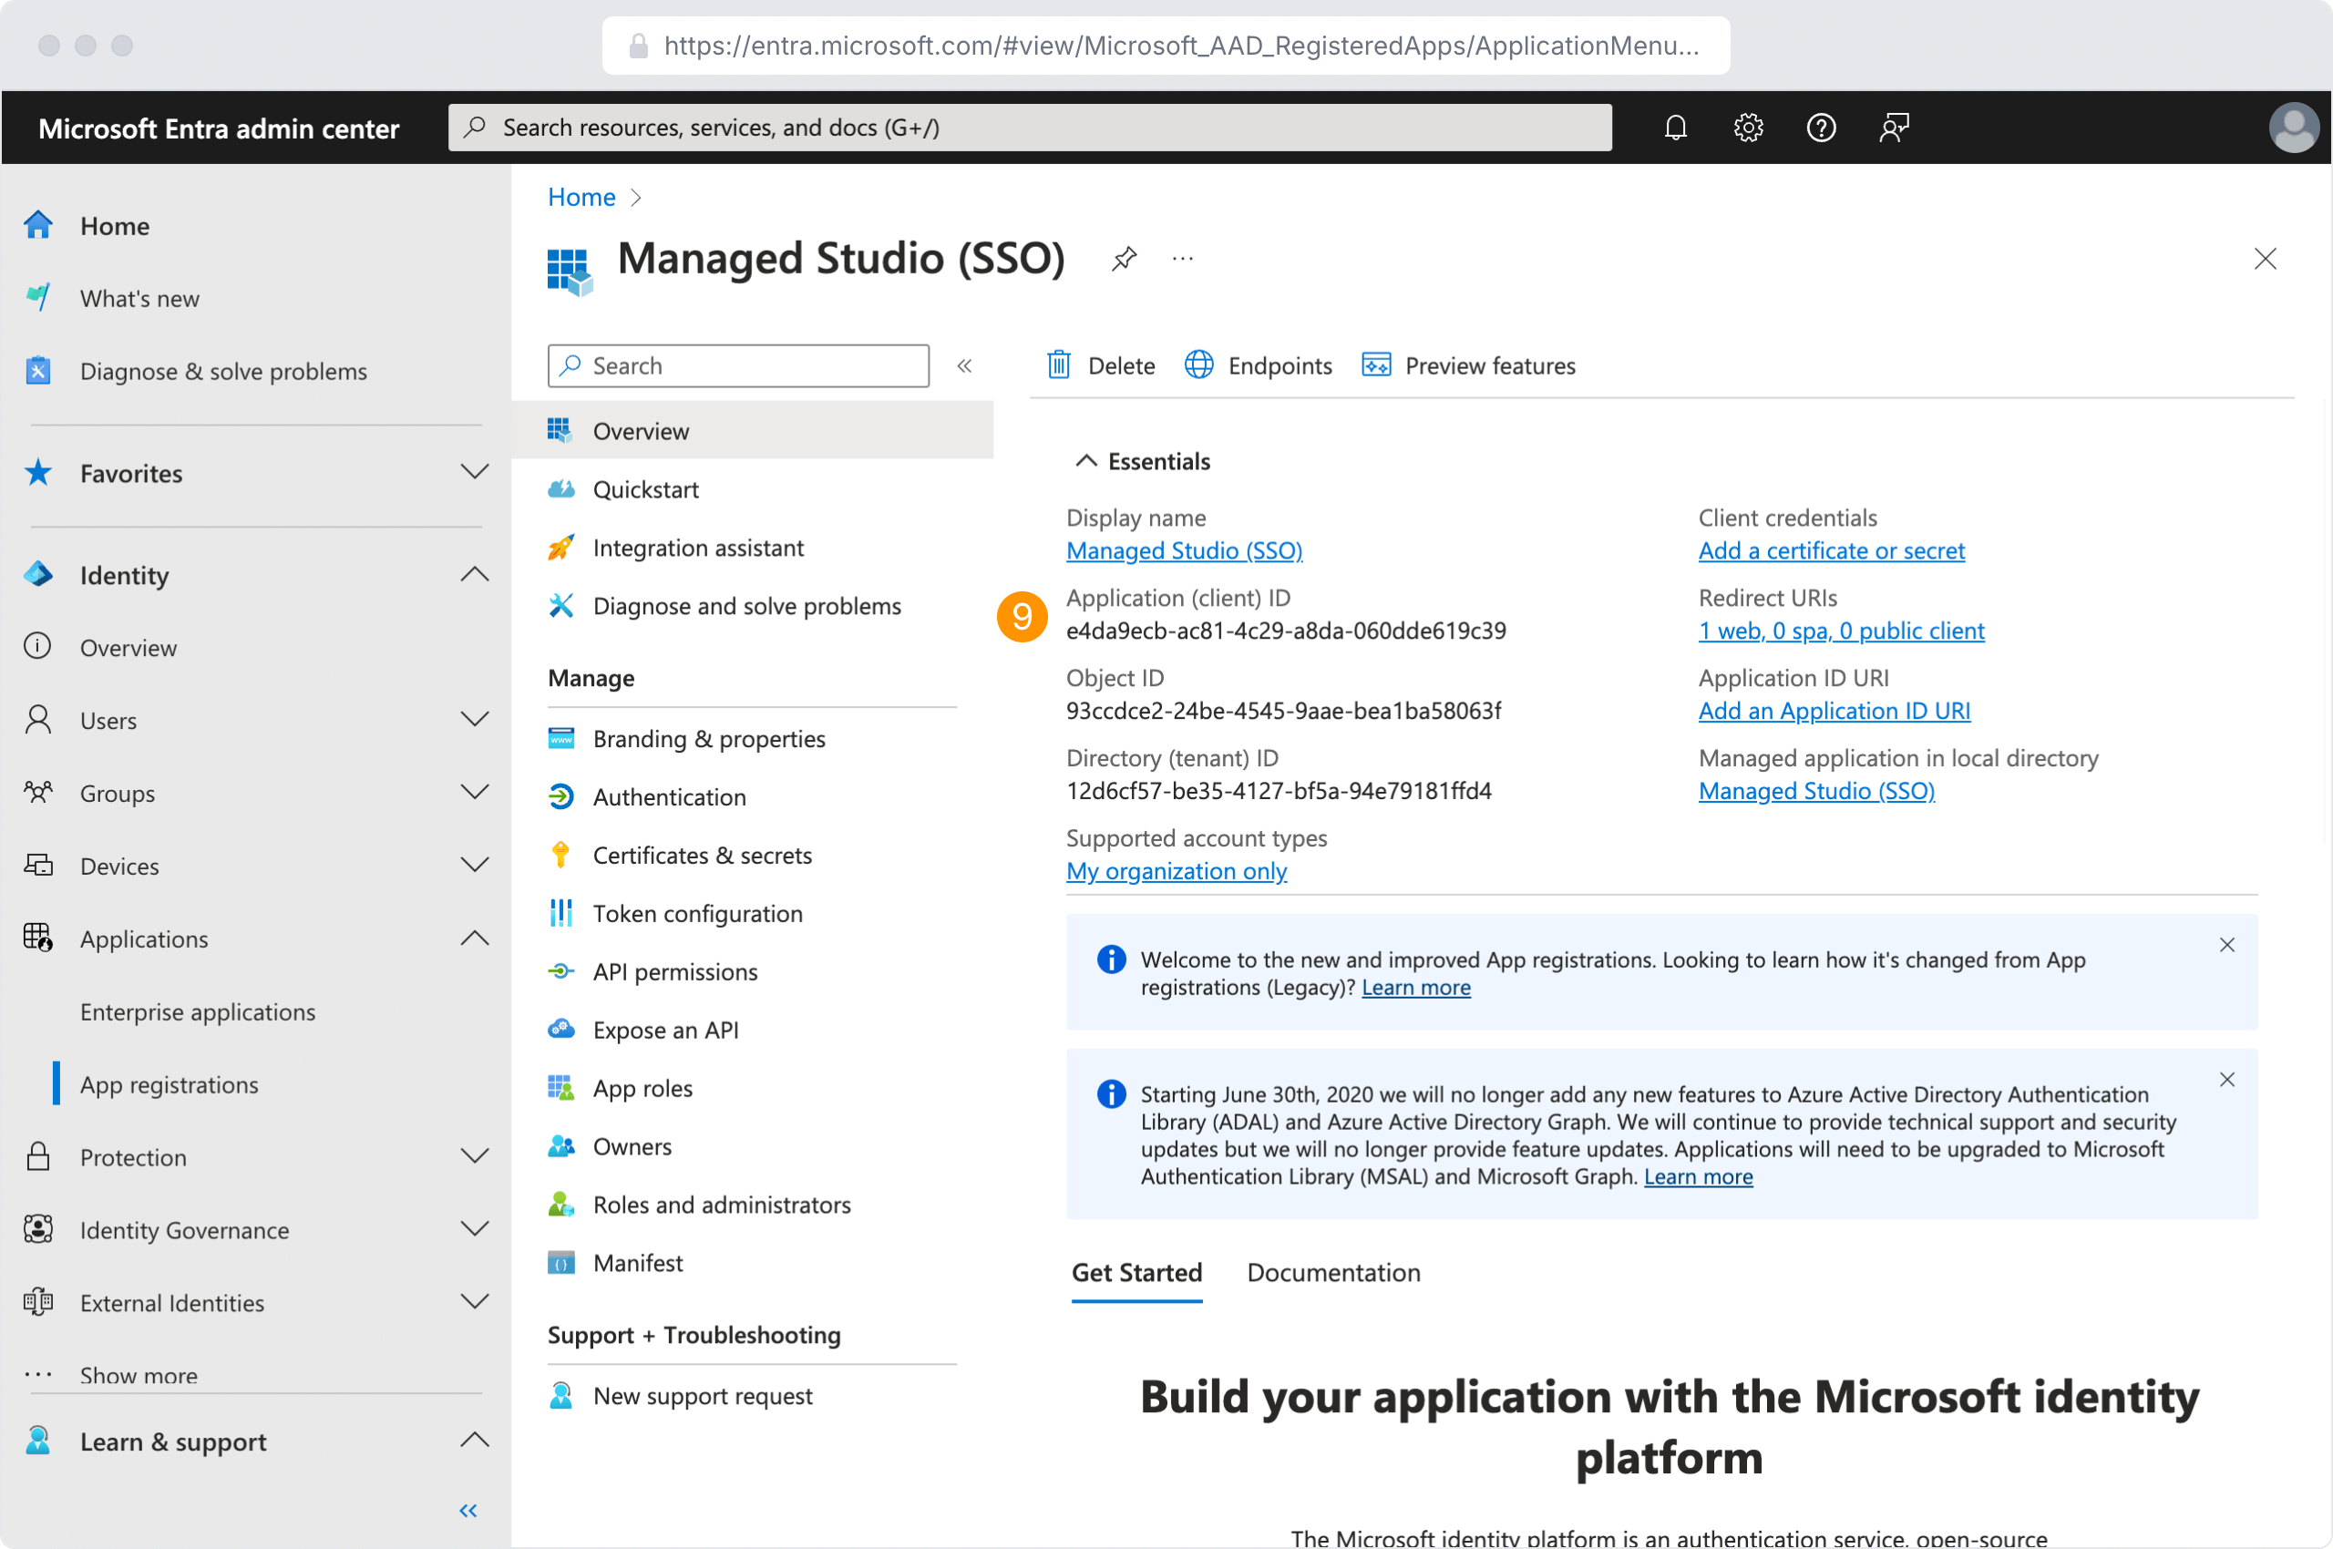Open Certificates & secrets menu item
The height and width of the screenshot is (1549, 2333).
click(702, 856)
